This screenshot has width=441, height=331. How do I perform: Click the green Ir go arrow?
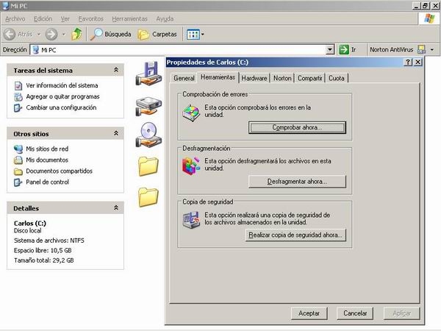[x=344, y=49]
